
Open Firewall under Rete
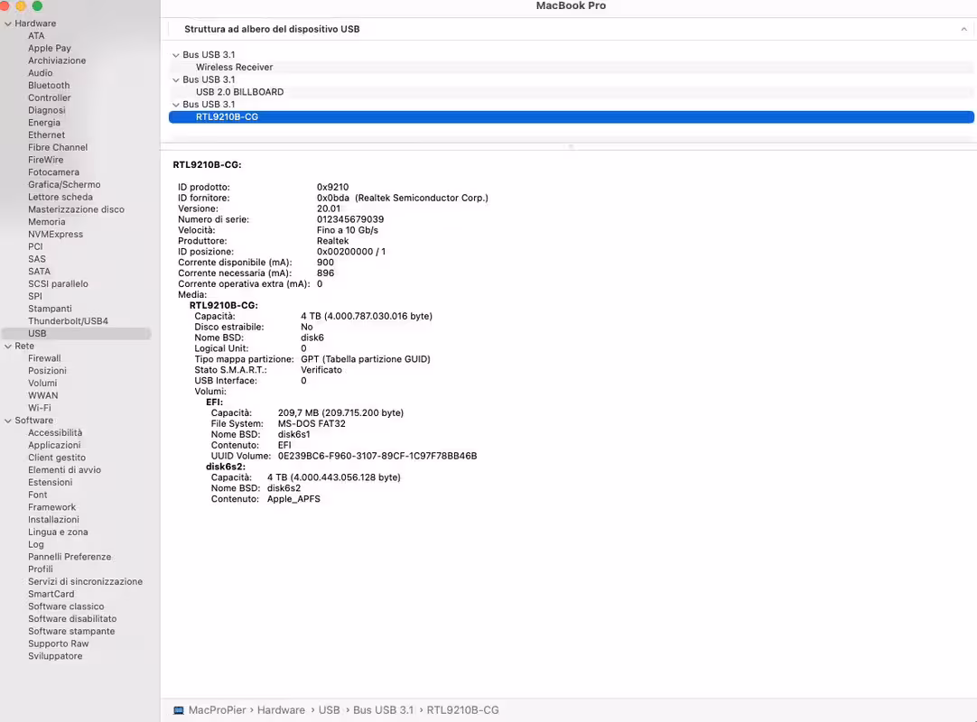point(44,359)
